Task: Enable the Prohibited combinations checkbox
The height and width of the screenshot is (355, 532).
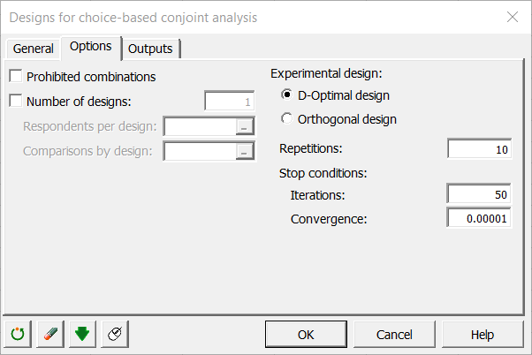Action: point(16,76)
